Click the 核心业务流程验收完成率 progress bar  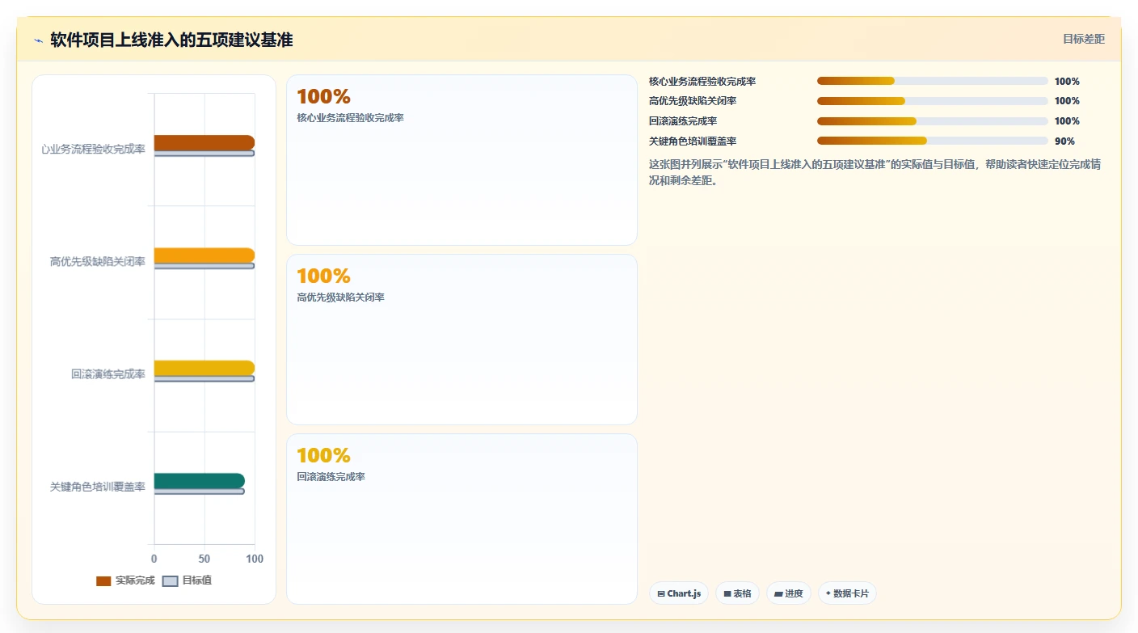coord(933,81)
